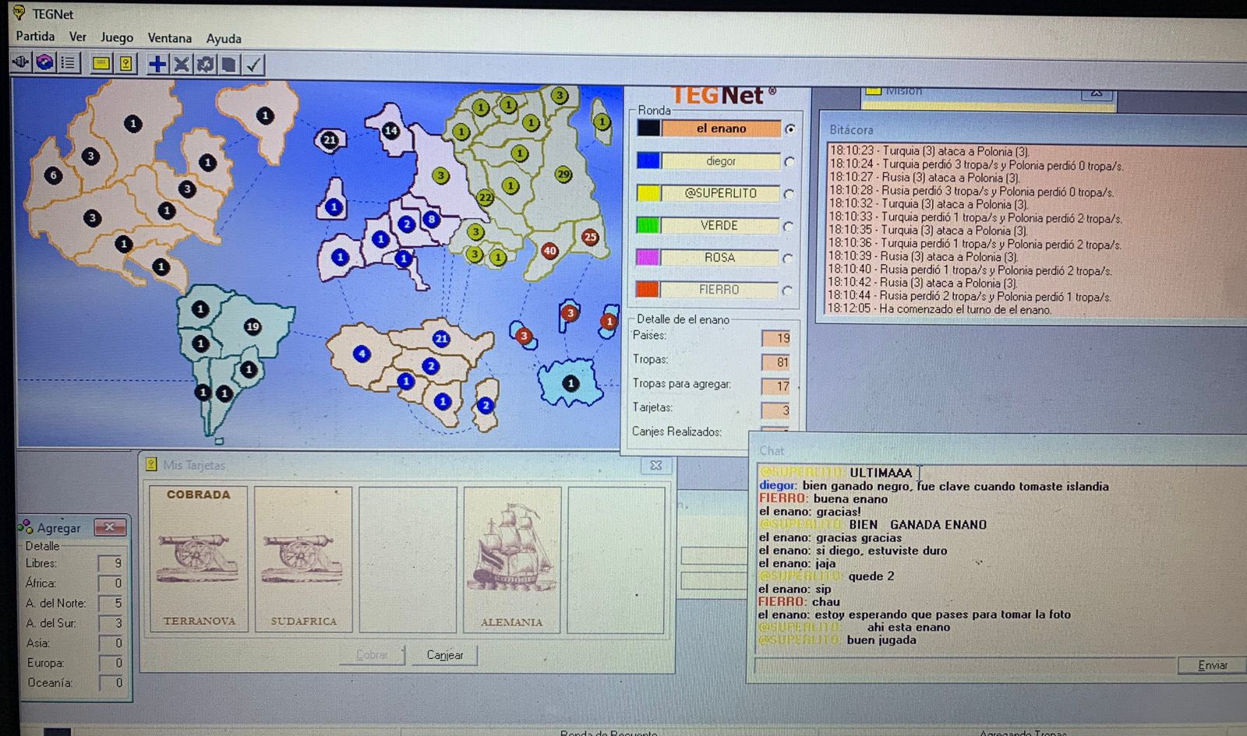1247x736 pixels.
Task: Click the FIERRO player name
Action: [x=719, y=290]
